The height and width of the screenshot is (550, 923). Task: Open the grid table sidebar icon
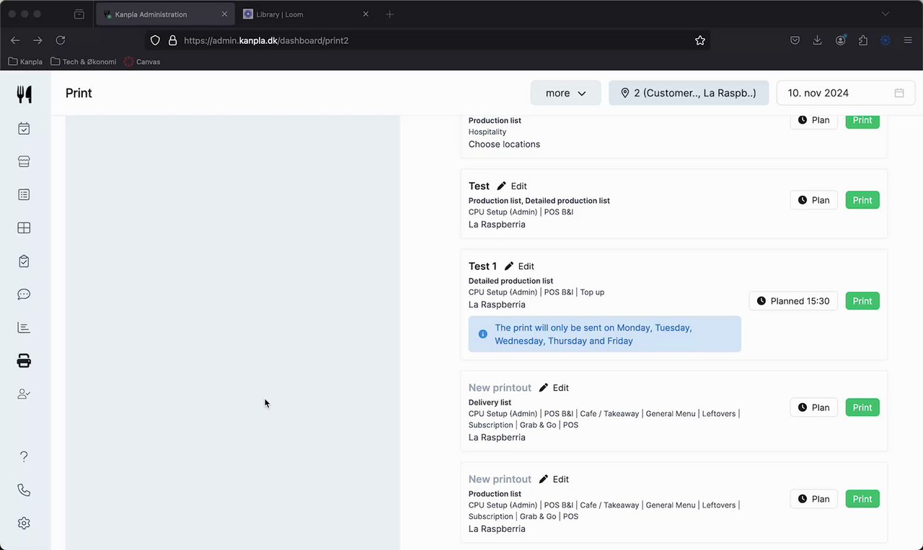tap(24, 228)
